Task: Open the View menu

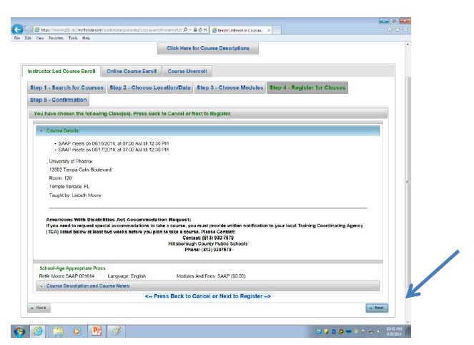Action: tap(40, 38)
